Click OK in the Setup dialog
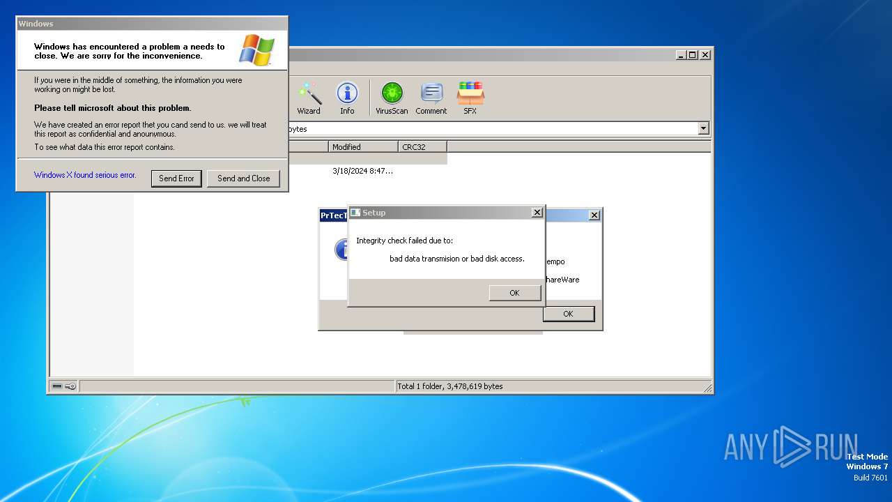The width and height of the screenshot is (892, 502). tap(515, 293)
